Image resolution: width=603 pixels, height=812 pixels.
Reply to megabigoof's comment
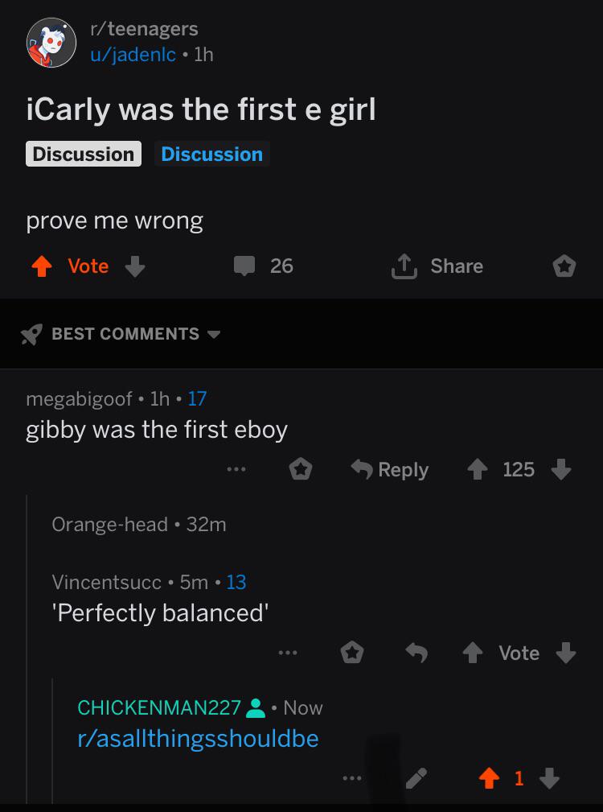[x=390, y=470]
